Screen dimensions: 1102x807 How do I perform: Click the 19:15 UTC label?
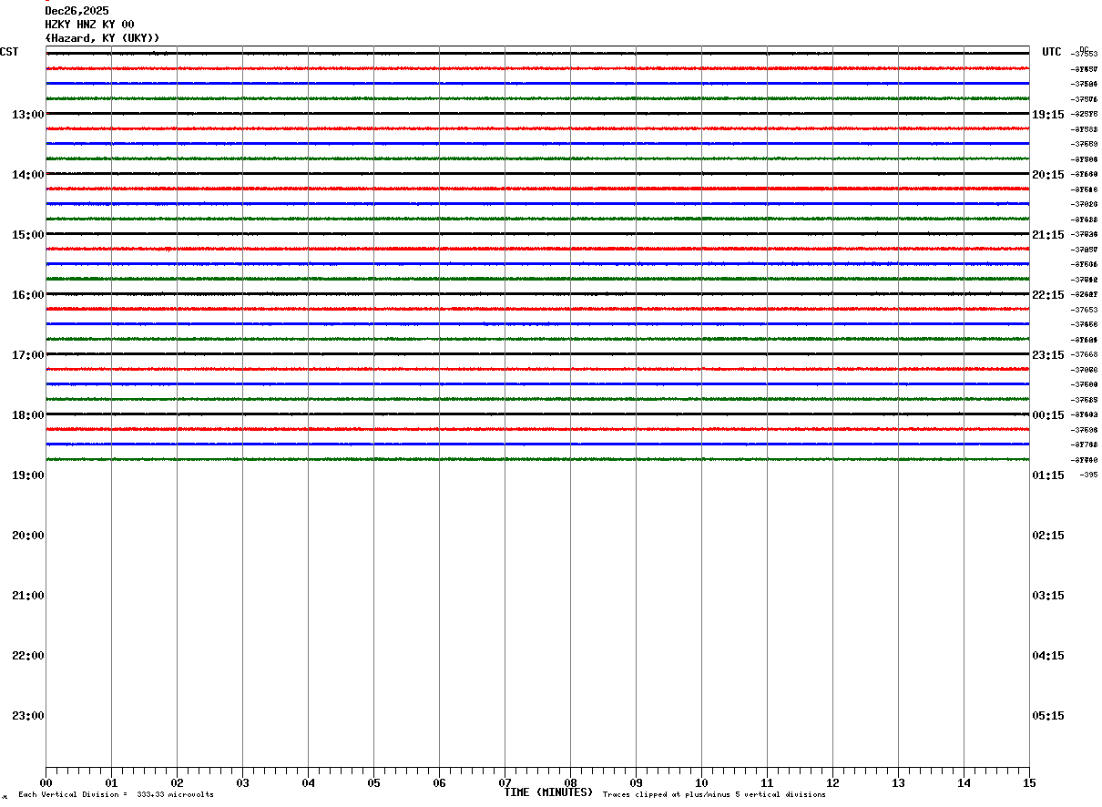(1048, 115)
